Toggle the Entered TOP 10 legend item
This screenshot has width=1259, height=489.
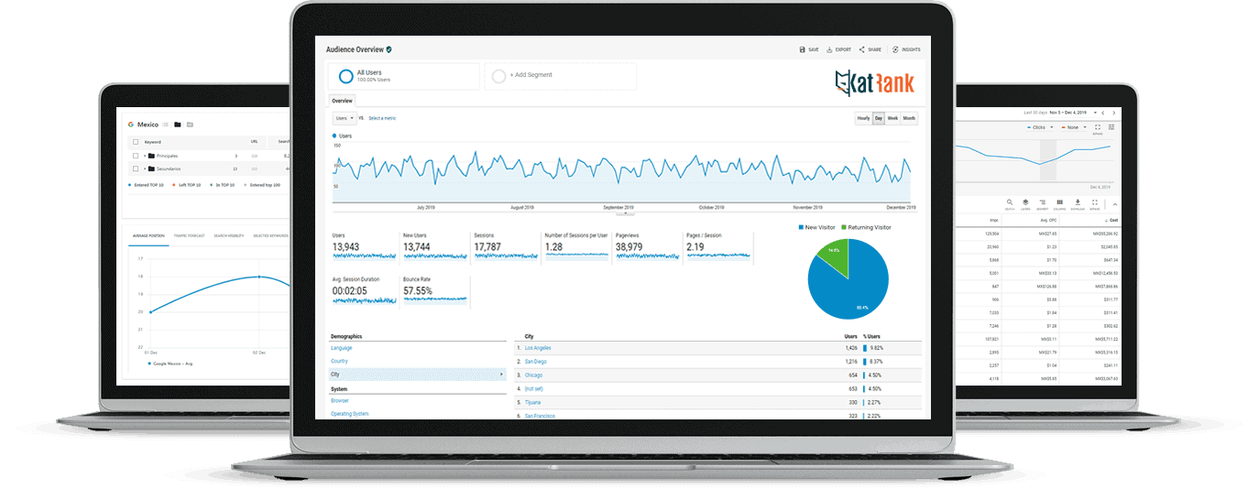146,185
